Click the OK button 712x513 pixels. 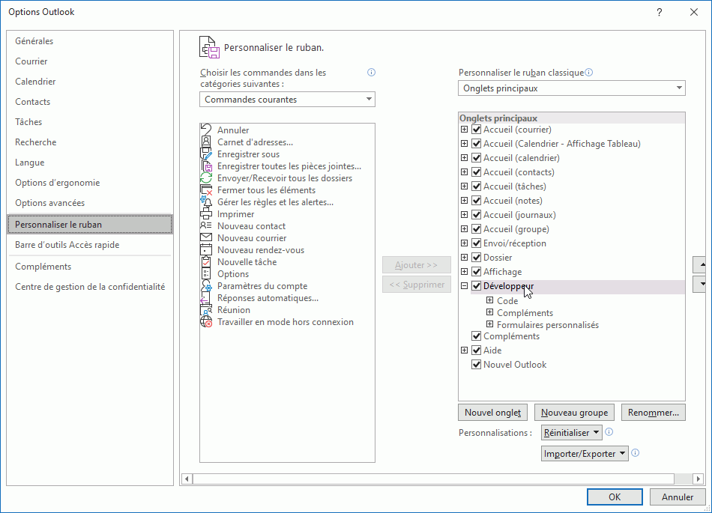point(615,497)
